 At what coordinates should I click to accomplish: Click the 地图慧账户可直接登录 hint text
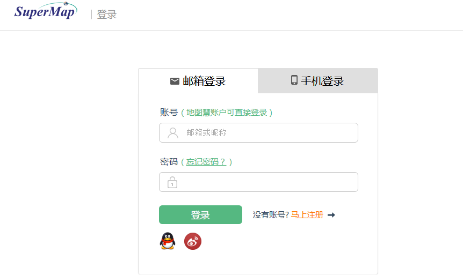click(227, 112)
